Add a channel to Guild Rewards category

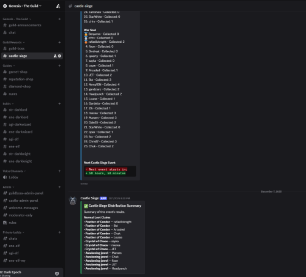coord(59,42)
